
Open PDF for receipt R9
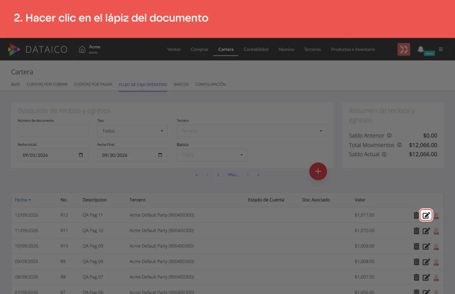436,262
